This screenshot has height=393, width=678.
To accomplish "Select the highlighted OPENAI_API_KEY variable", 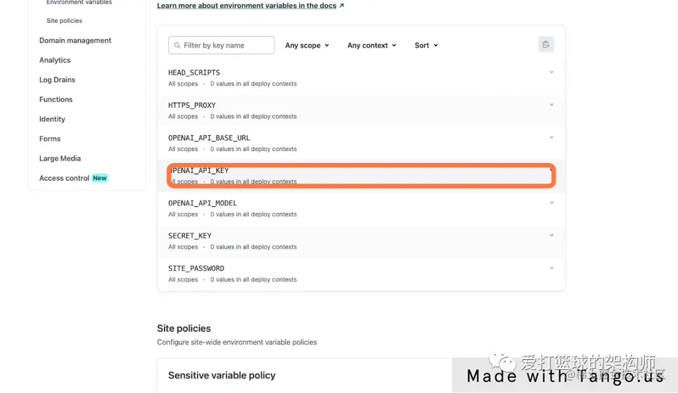I will click(x=361, y=176).
